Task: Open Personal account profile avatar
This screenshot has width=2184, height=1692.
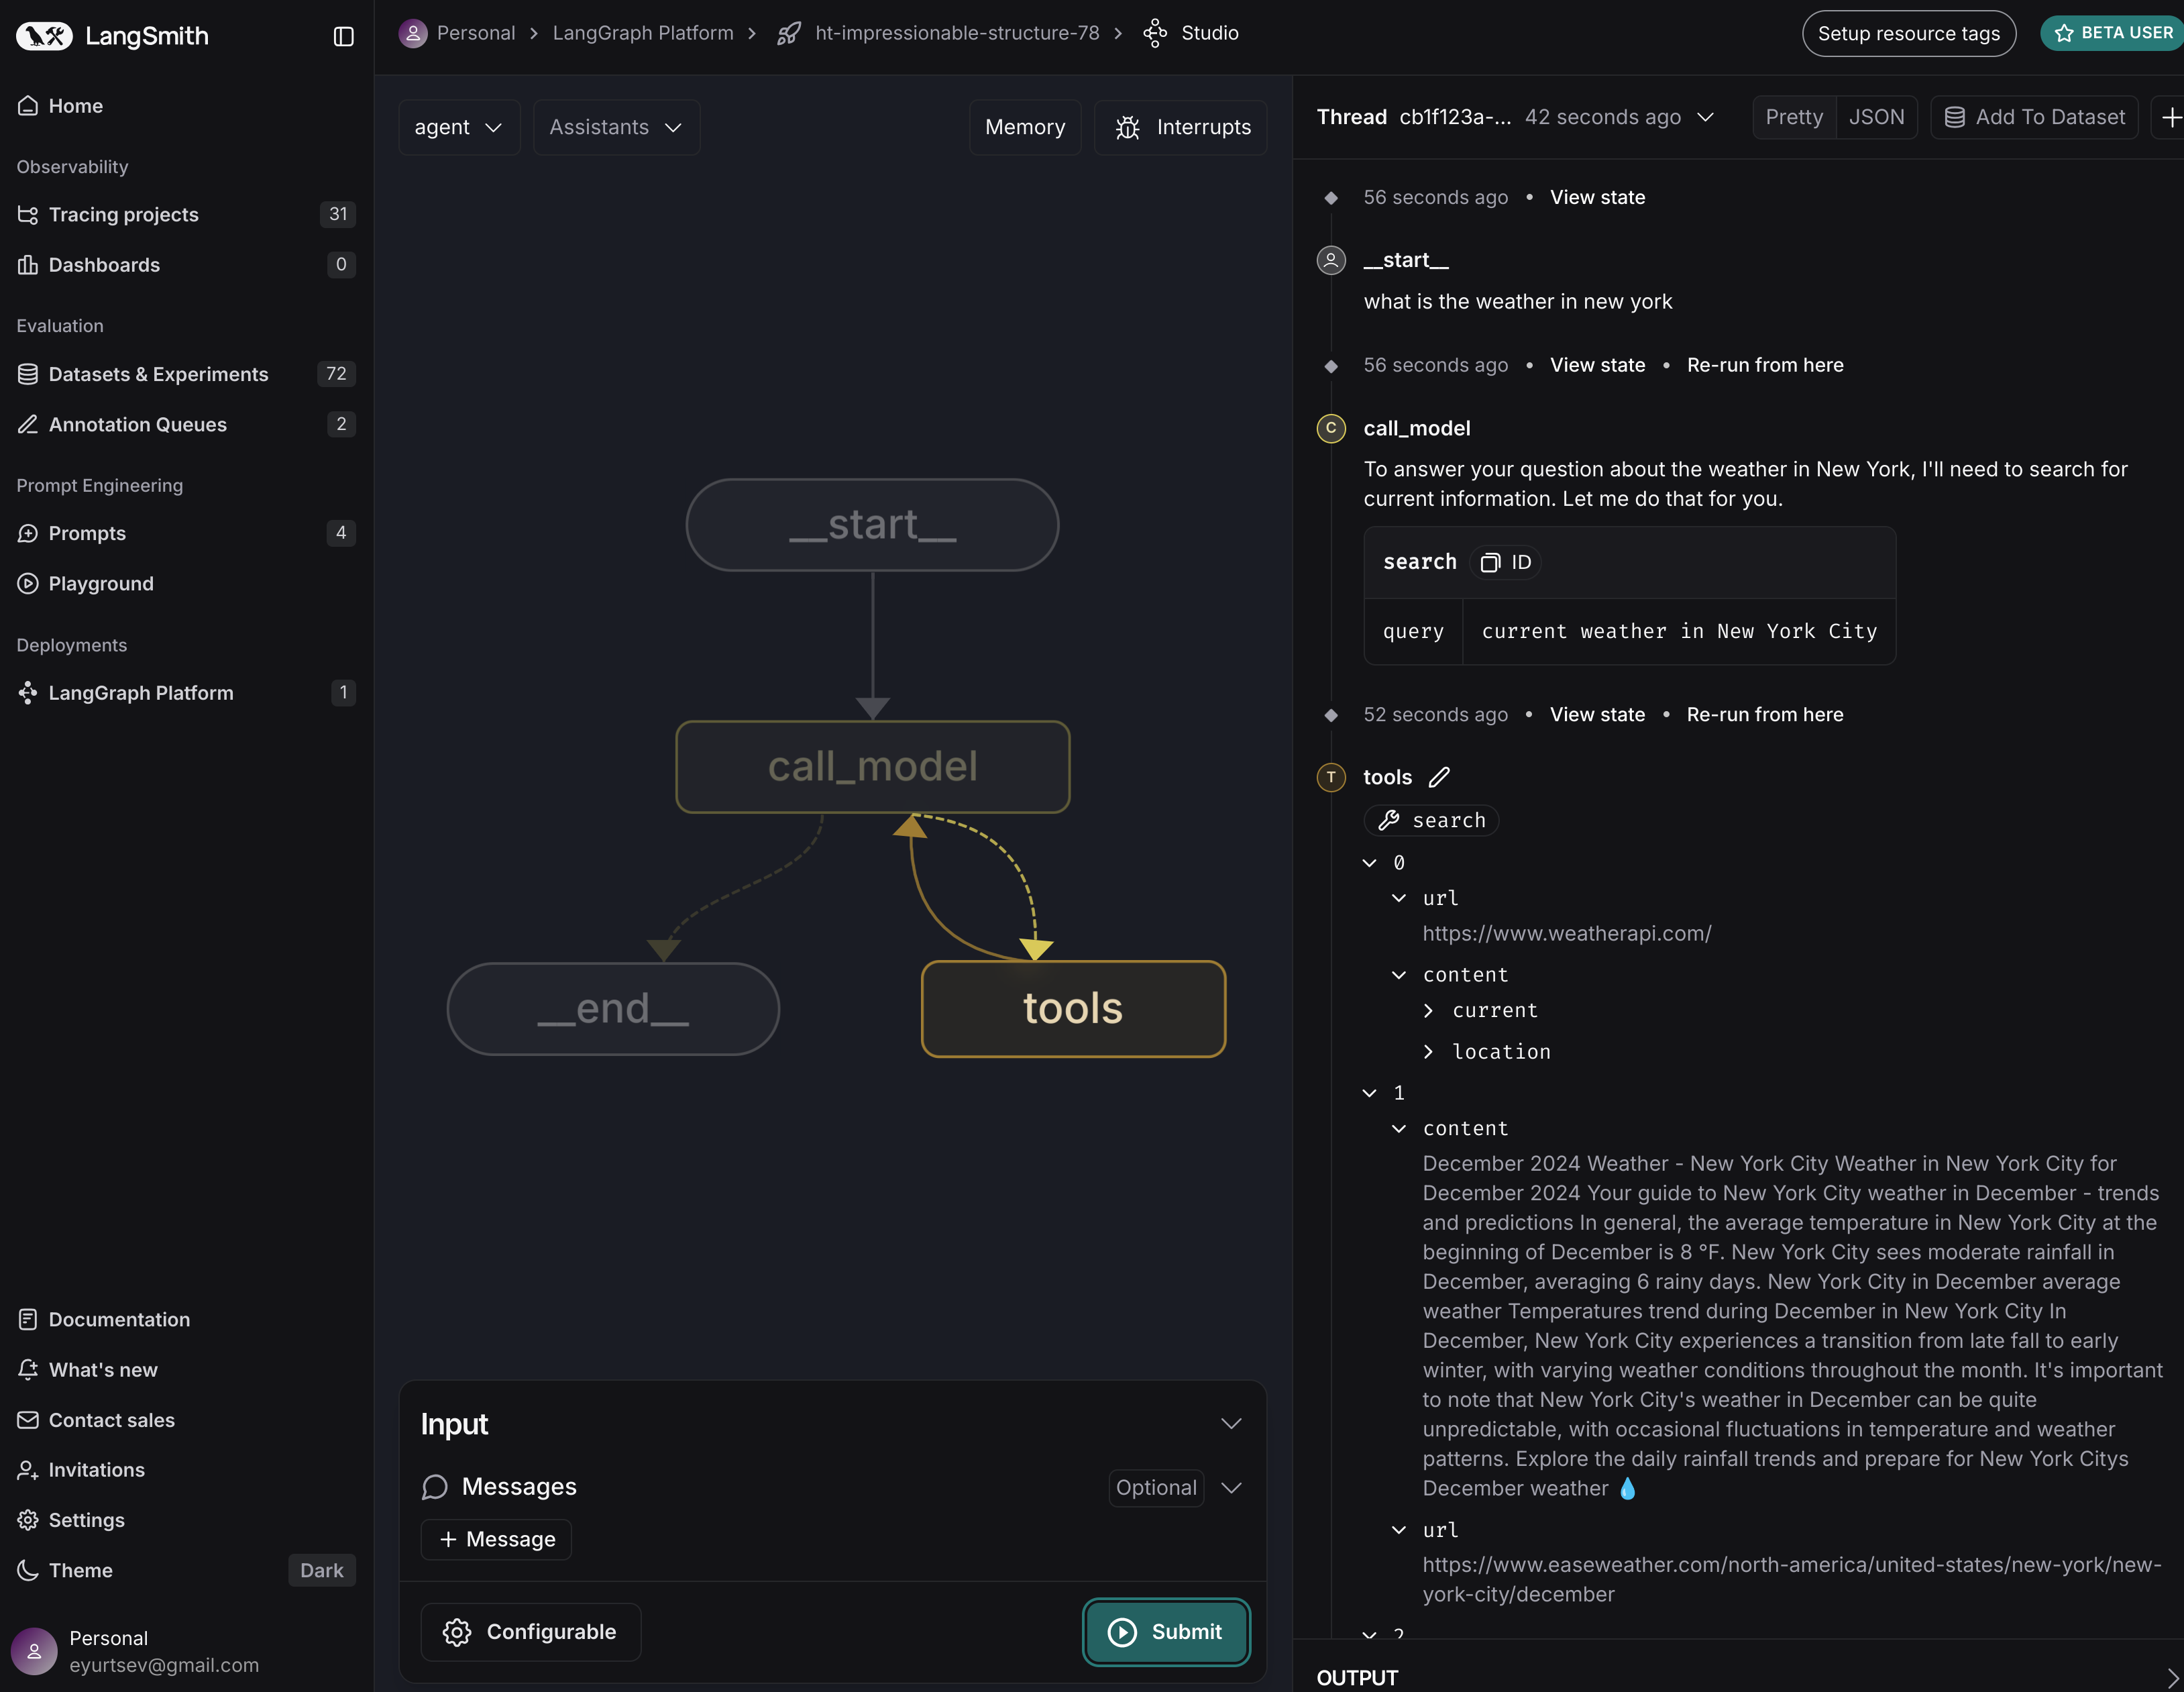Action: coord(34,1651)
